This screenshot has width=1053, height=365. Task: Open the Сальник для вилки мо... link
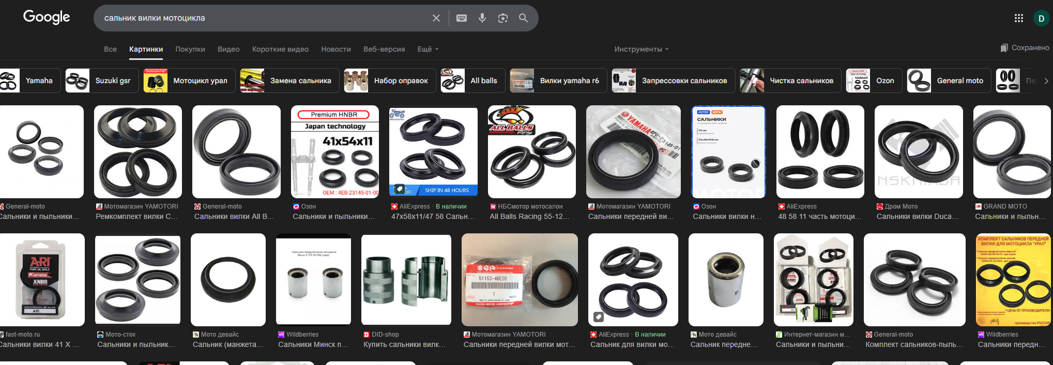[632, 344]
